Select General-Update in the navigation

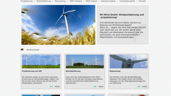tap(108, 1)
